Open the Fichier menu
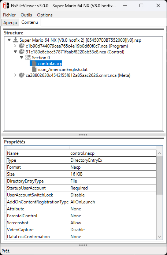This screenshot has height=255, width=167. [9, 15]
